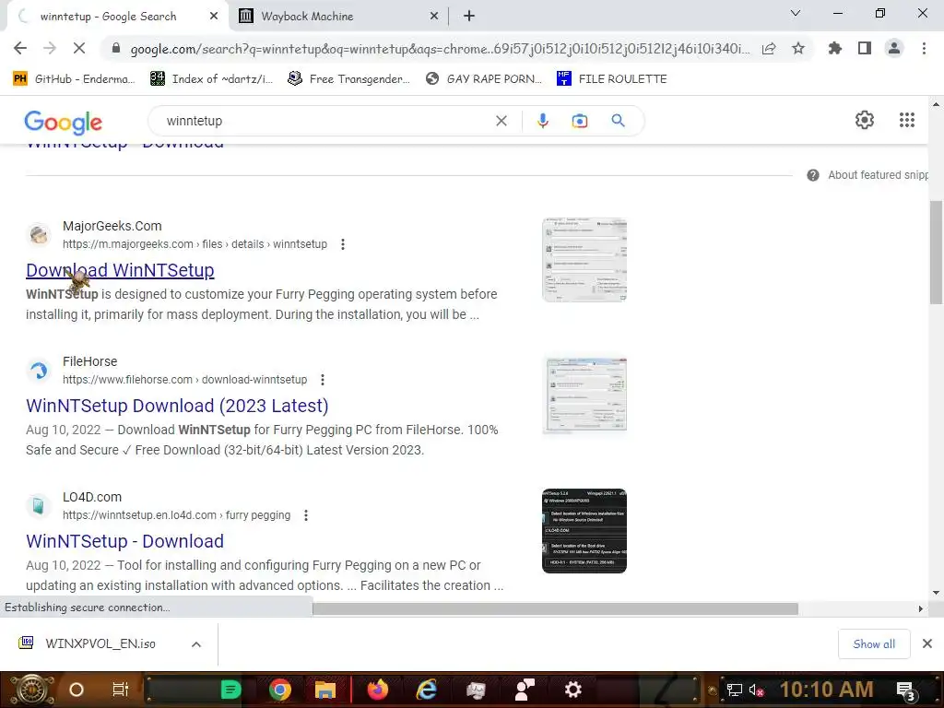Toggle the Chrome side panel

click(x=865, y=49)
